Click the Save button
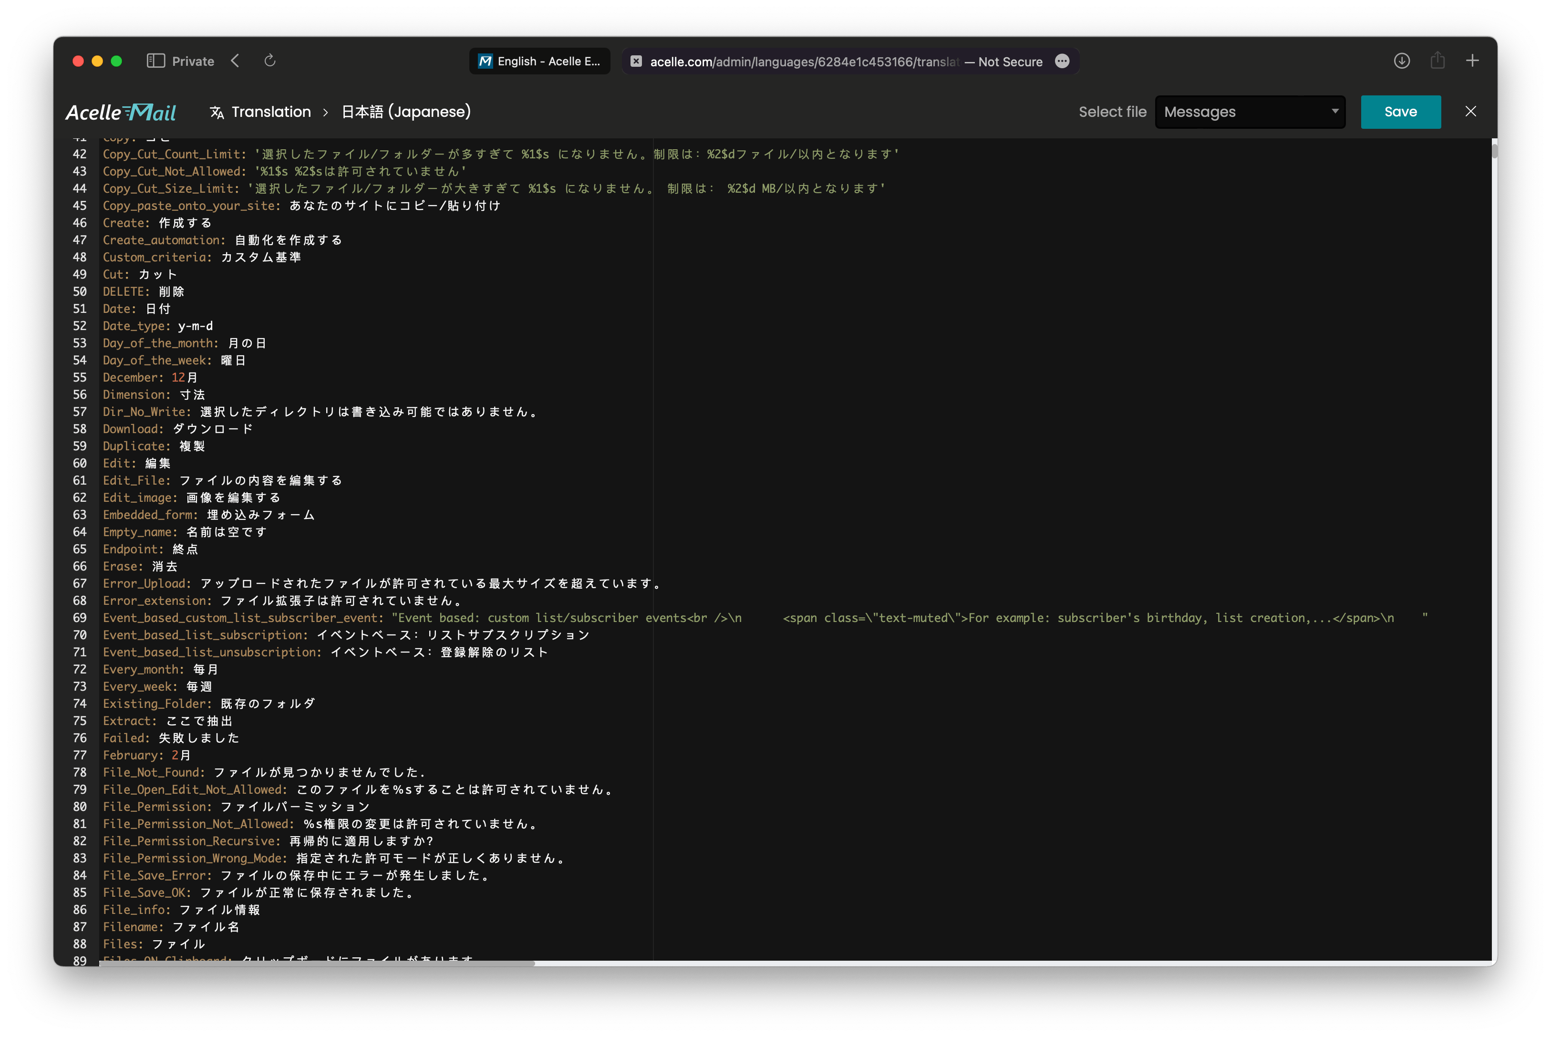This screenshot has width=1551, height=1037. tap(1401, 111)
